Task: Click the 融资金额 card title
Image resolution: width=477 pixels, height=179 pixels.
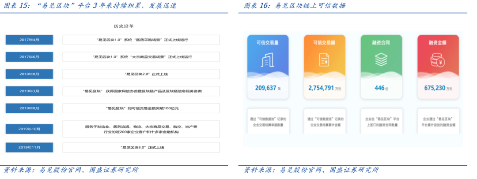Action: click(x=438, y=43)
